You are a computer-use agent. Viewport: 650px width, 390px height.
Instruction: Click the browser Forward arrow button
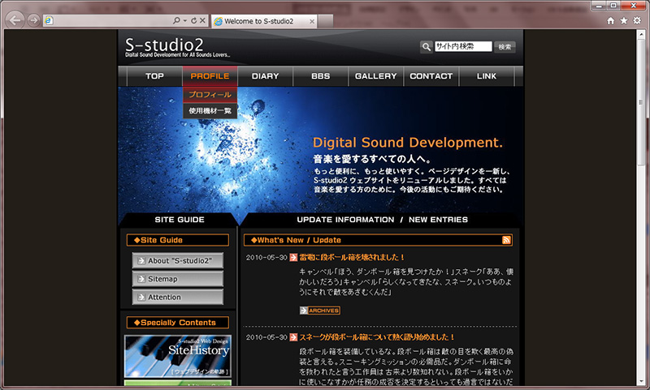(34, 20)
